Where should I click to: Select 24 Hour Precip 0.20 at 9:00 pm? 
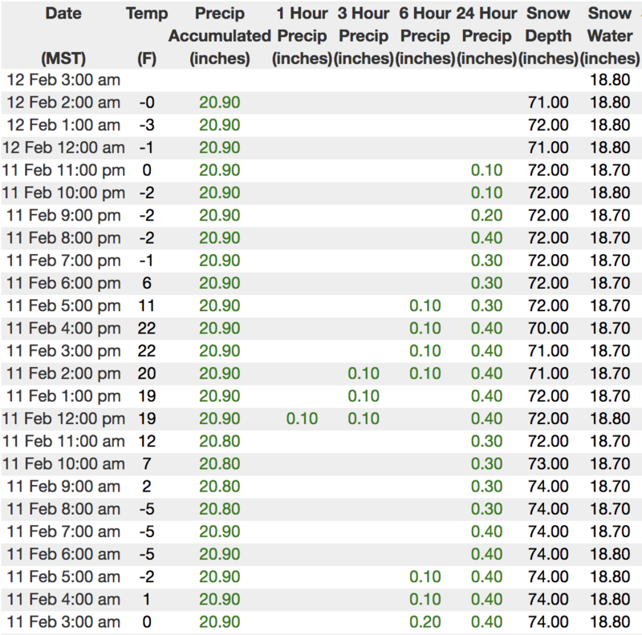coord(487,216)
